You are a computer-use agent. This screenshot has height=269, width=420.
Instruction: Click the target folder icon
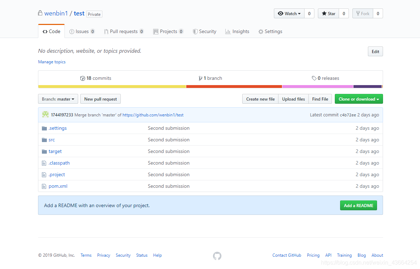(44, 152)
